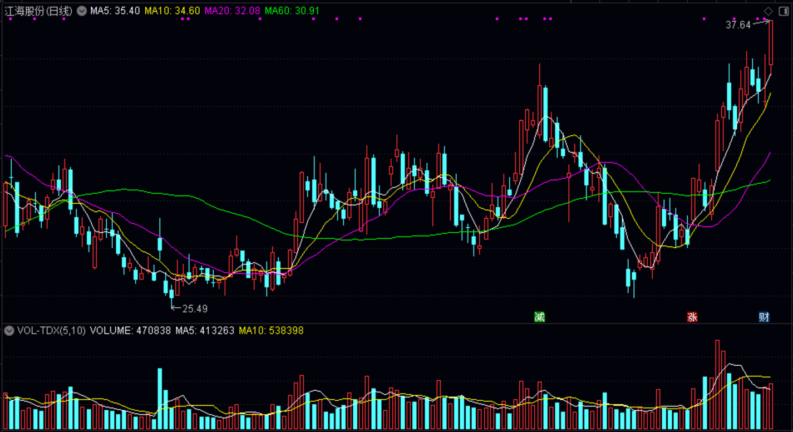
Task: Select the magenta MA20: 32.08 indicator label
Action: [232, 11]
